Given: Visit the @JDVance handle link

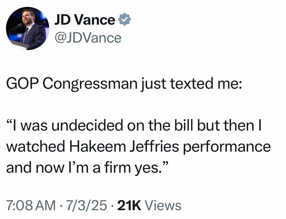Looking at the screenshot, I should (88, 38).
